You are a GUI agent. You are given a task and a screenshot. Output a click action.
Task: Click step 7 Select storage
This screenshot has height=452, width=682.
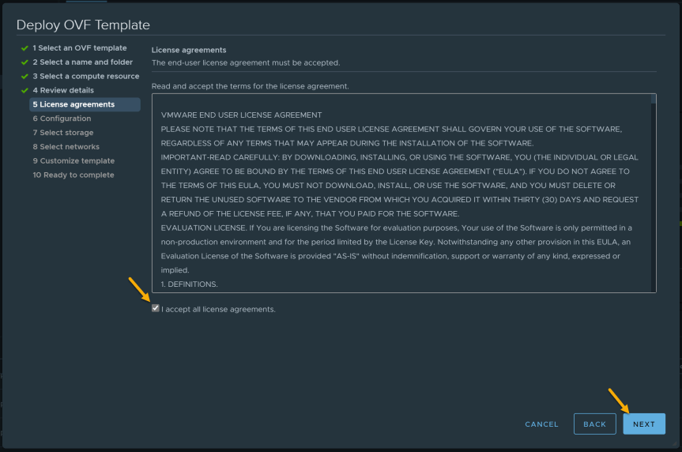click(x=63, y=133)
